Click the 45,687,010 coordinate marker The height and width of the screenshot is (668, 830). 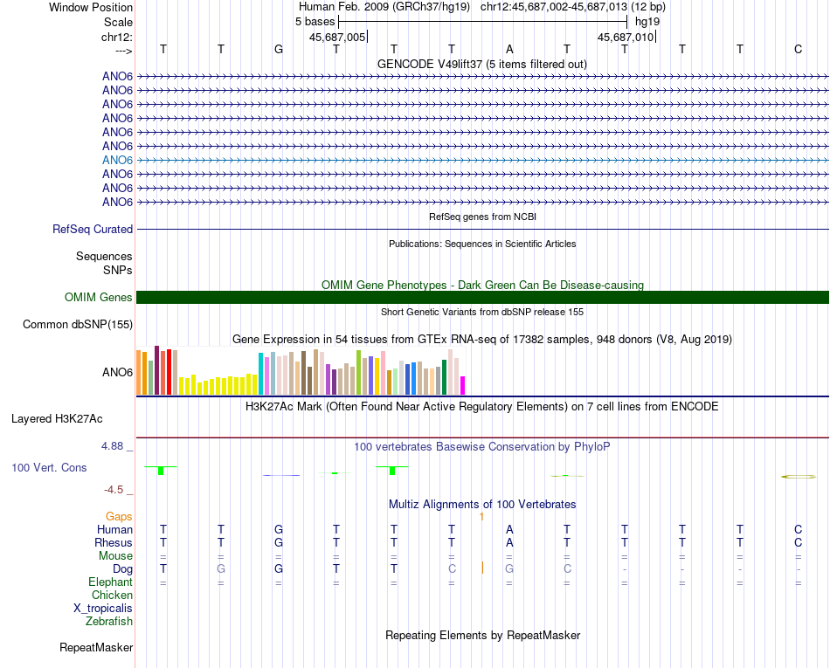626,37
